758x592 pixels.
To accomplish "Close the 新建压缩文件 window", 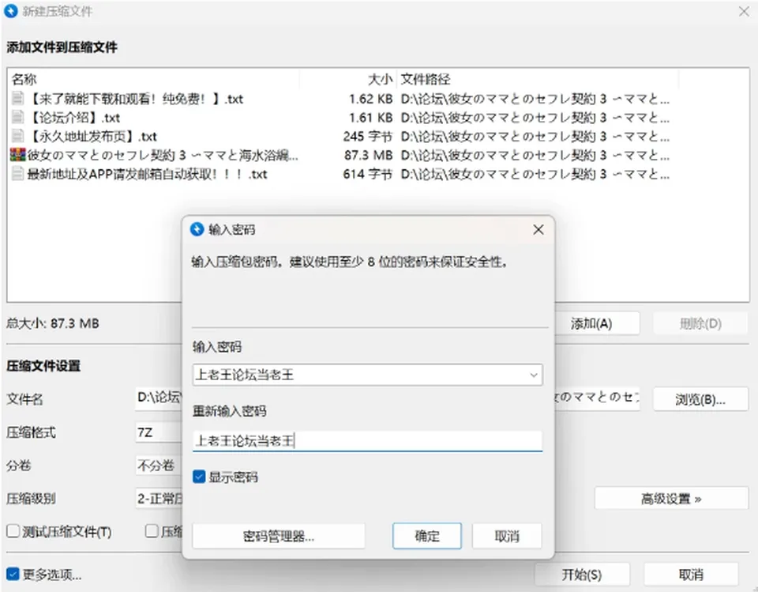I will pos(744,11).
